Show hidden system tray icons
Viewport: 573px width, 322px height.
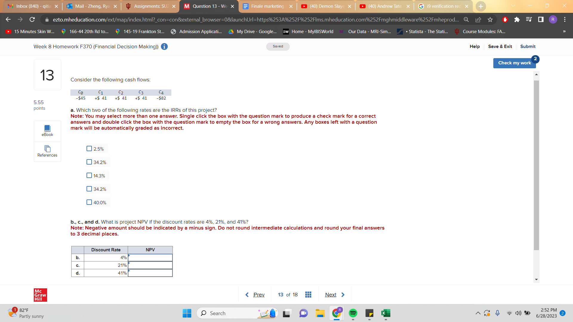tap(478, 313)
